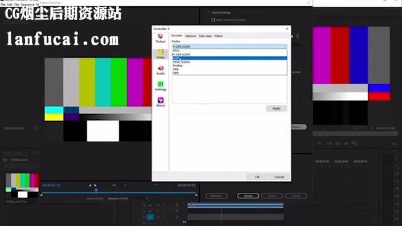Switch to the Side data tab
Image resolution: width=402 pixels, height=226 pixels.
coord(205,36)
